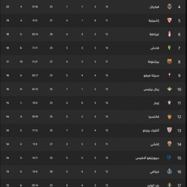Click the Barcelona crest in row 8

pos(169,62)
